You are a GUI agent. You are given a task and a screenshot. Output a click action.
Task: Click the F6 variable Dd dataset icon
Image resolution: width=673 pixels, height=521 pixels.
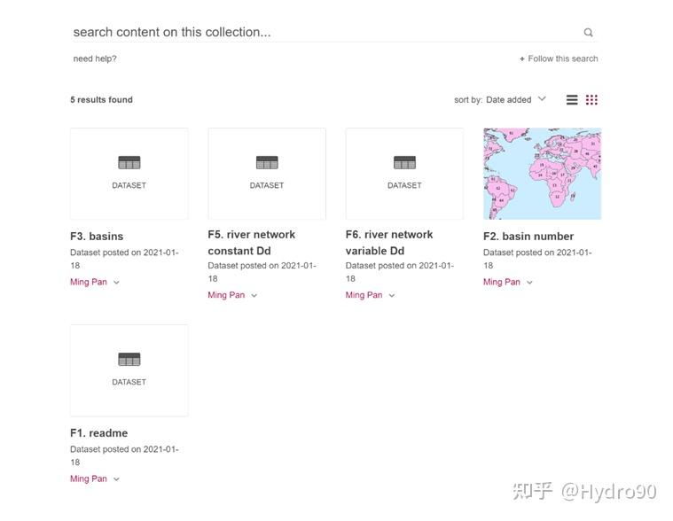coord(404,163)
